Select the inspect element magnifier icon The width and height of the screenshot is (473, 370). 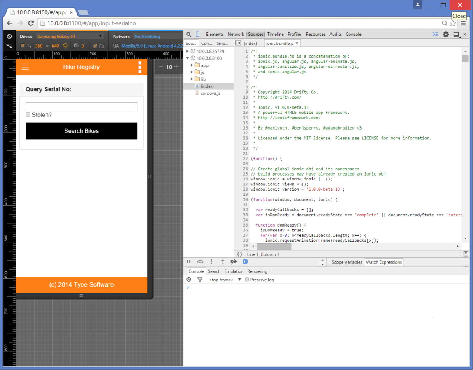tap(188, 34)
